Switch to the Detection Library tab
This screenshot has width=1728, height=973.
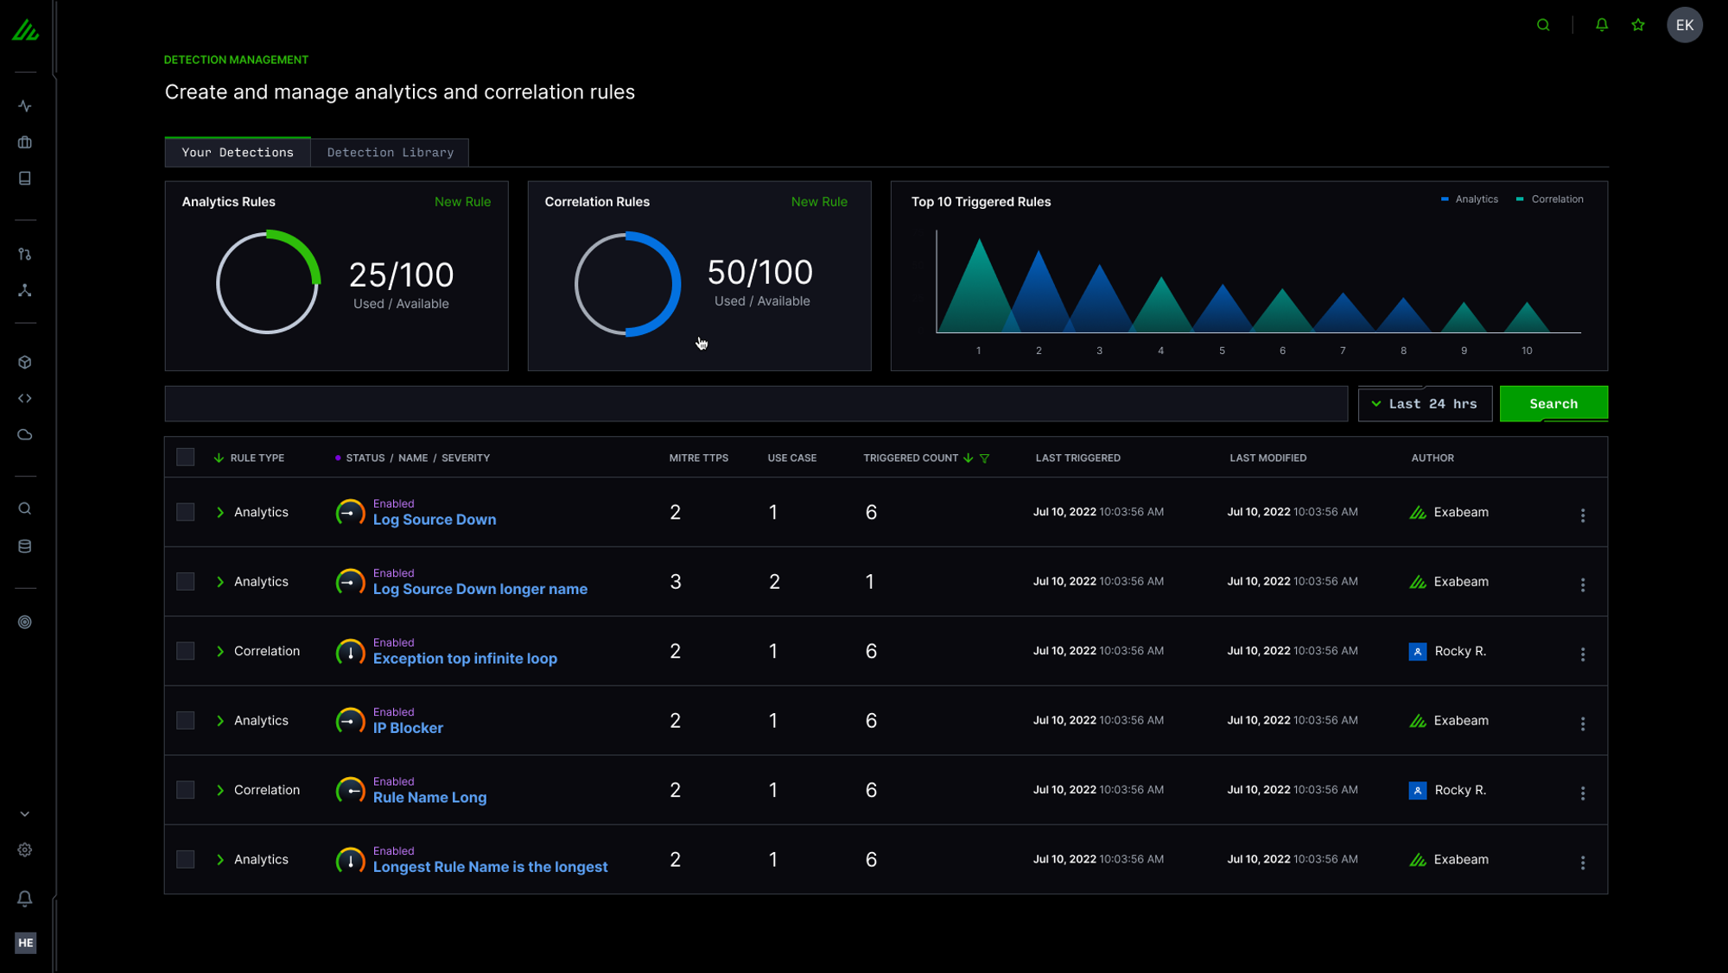pos(390,152)
